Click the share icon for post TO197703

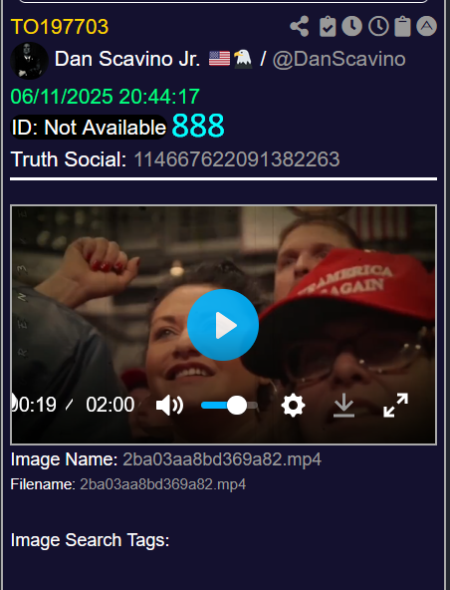[x=300, y=26]
